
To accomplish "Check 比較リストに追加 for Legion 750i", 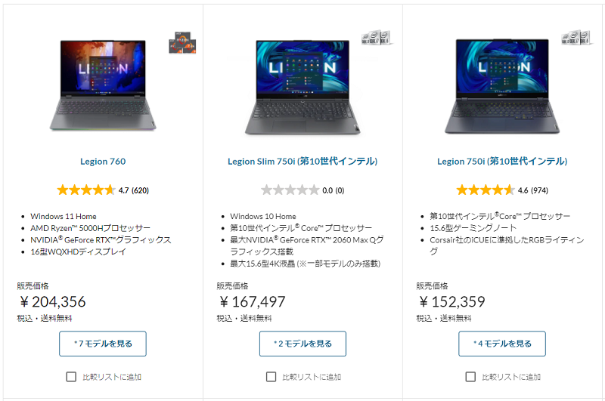I will click(470, 377).
